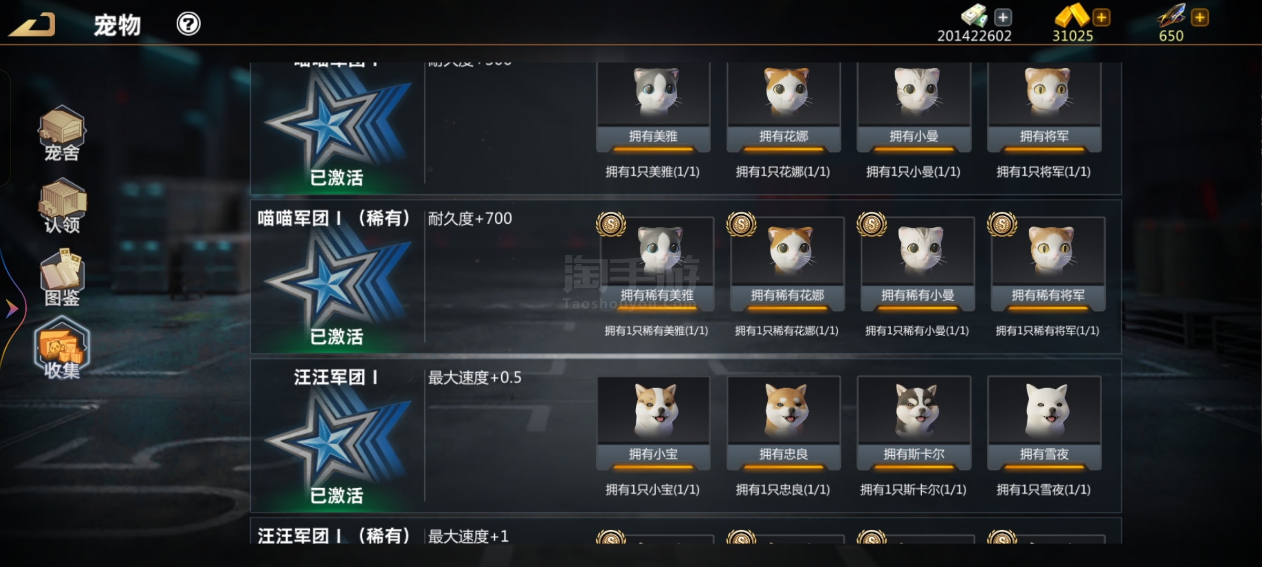This screenshot has height=567, width=1262.
Task: Select the 拥有稀有将军 cat card
Action: (x=1048, y=264)
